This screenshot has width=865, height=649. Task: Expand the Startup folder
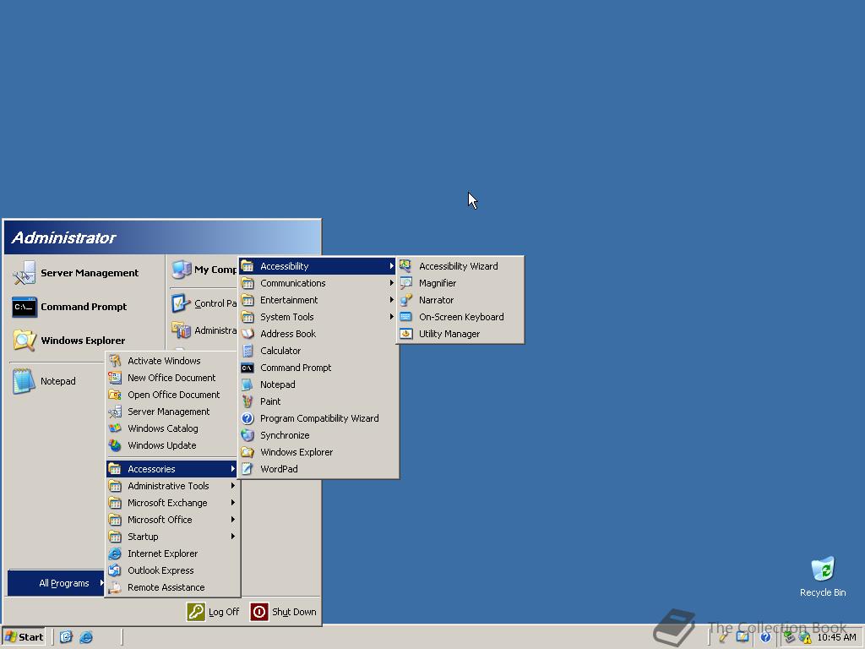coord(172,537)
